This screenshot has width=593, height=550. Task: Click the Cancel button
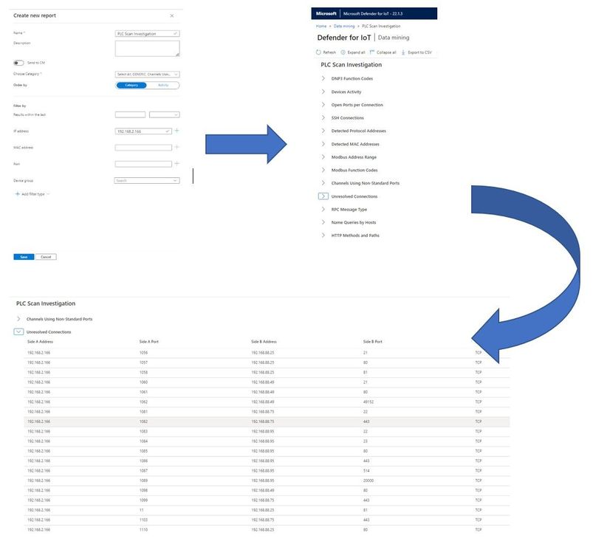46,257
